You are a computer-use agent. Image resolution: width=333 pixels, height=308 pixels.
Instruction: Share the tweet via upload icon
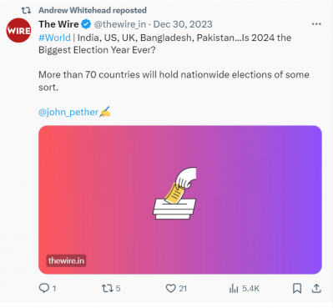[316, 288]
